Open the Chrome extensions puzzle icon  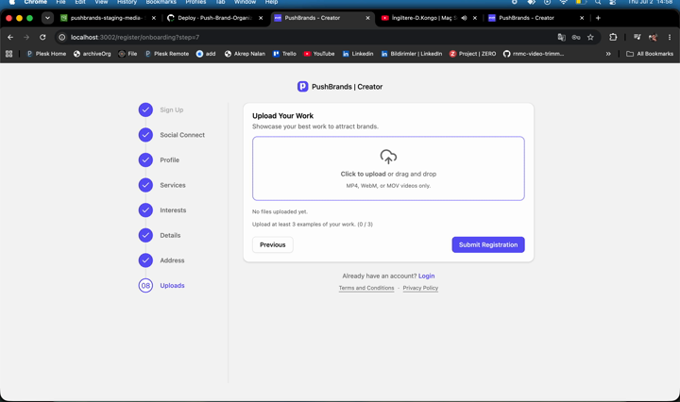(613, 37)
